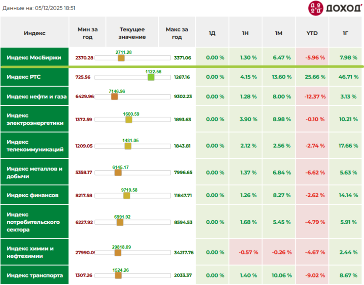Click the data timestamp 05/12/2025 18:51
The width and height of the screenshot is (364, 285).
(55, 8)
